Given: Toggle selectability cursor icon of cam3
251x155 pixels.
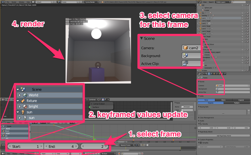Looking at the screenshot, I should 245,29.
